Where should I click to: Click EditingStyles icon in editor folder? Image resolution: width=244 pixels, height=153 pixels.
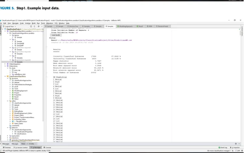click(x=13, y=111)
